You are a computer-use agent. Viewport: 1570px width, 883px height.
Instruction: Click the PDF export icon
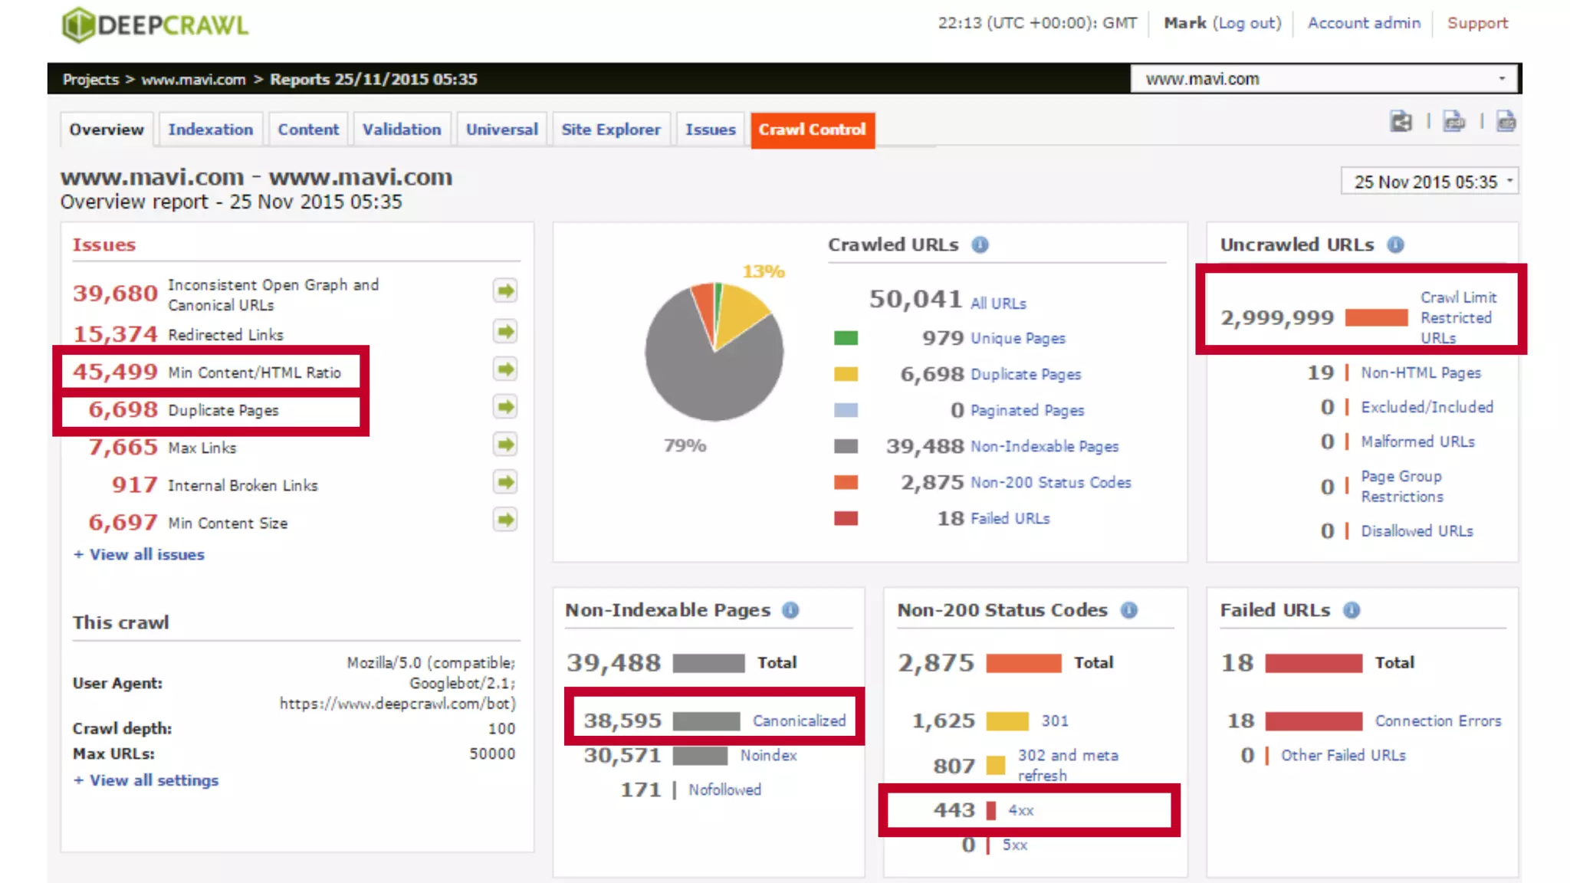tap(1453, 122)
